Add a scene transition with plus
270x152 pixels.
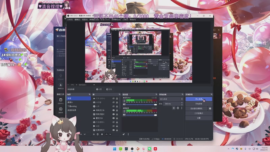[x=174, y=108]
